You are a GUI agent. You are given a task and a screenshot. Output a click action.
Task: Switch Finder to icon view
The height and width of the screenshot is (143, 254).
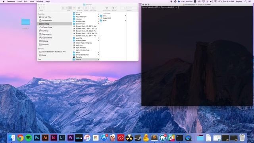[x=63, y=8]
